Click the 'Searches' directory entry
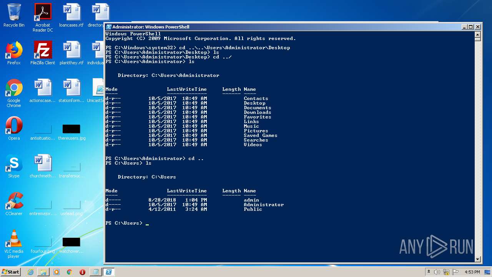This screenshot has width=492, height=277. click(256, 140)
